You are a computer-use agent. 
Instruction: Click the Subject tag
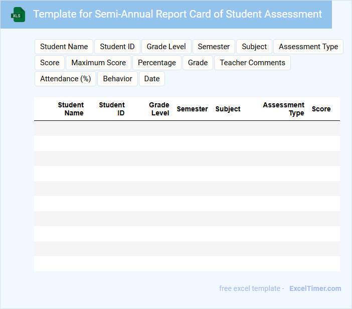(x=254, y=47)
